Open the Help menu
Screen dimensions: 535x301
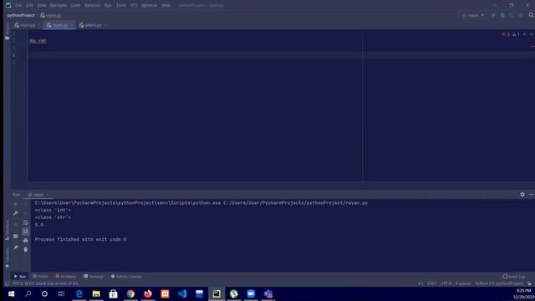click(x=166, y=6)
